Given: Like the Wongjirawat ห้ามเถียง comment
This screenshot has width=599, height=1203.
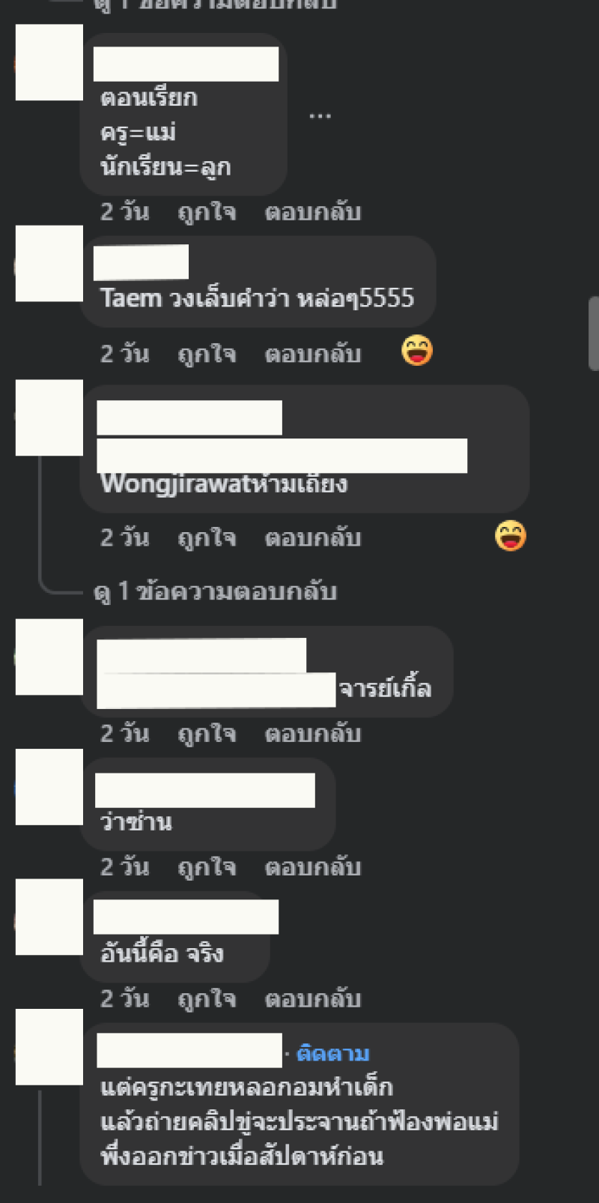Looking at the screenshot, I should click(x=207, y=537).
